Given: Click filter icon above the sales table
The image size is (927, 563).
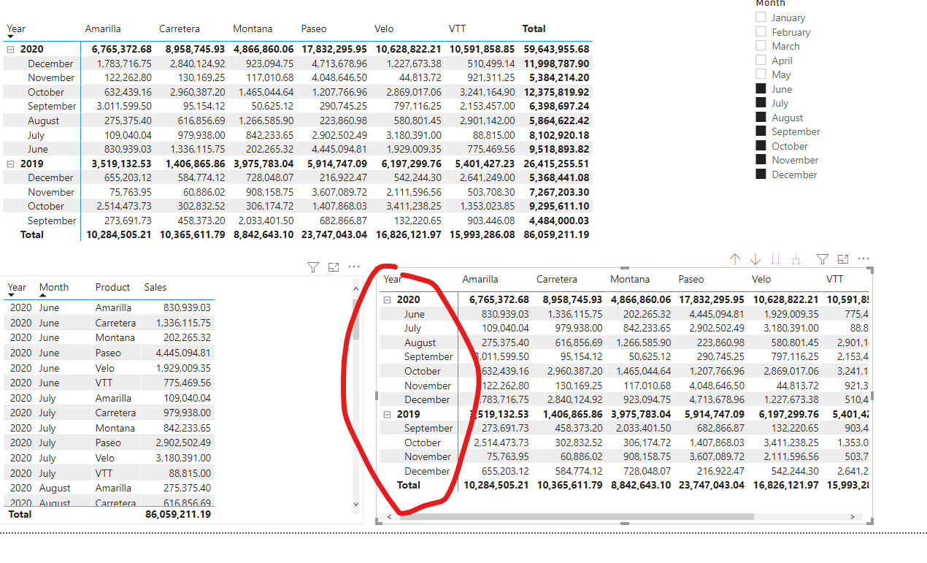Looking at the screenshot, I should pos(313,267).
